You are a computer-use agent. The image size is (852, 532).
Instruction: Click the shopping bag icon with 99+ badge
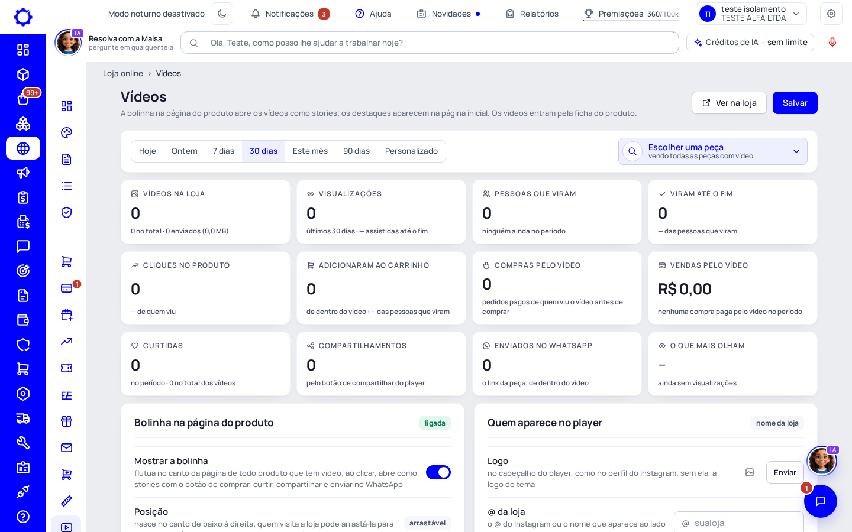pyautogui.click(x=23, y=99)
